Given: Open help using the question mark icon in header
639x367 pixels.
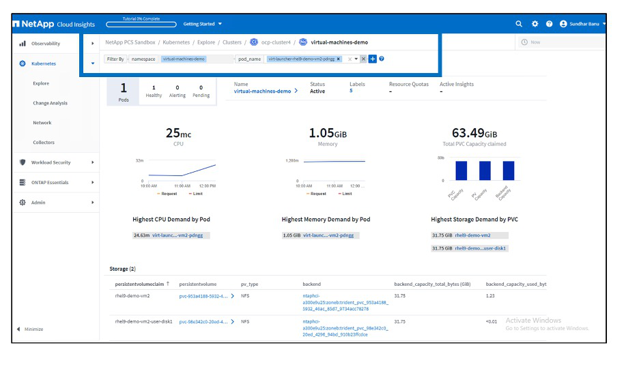Looking at the screenshot, I should pyautogui.click(x=549, y=24).
